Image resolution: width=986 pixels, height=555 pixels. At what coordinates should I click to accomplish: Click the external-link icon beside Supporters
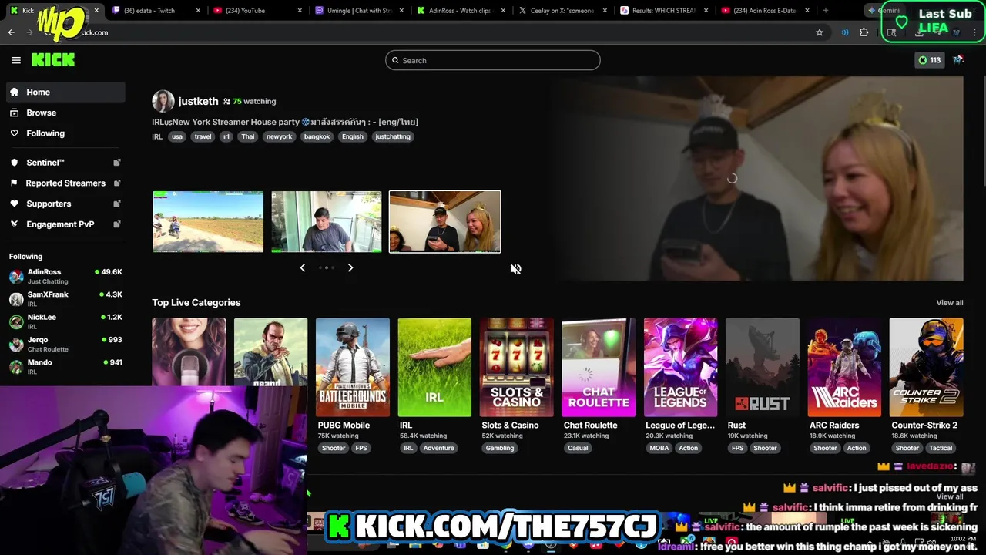[117, 203]
